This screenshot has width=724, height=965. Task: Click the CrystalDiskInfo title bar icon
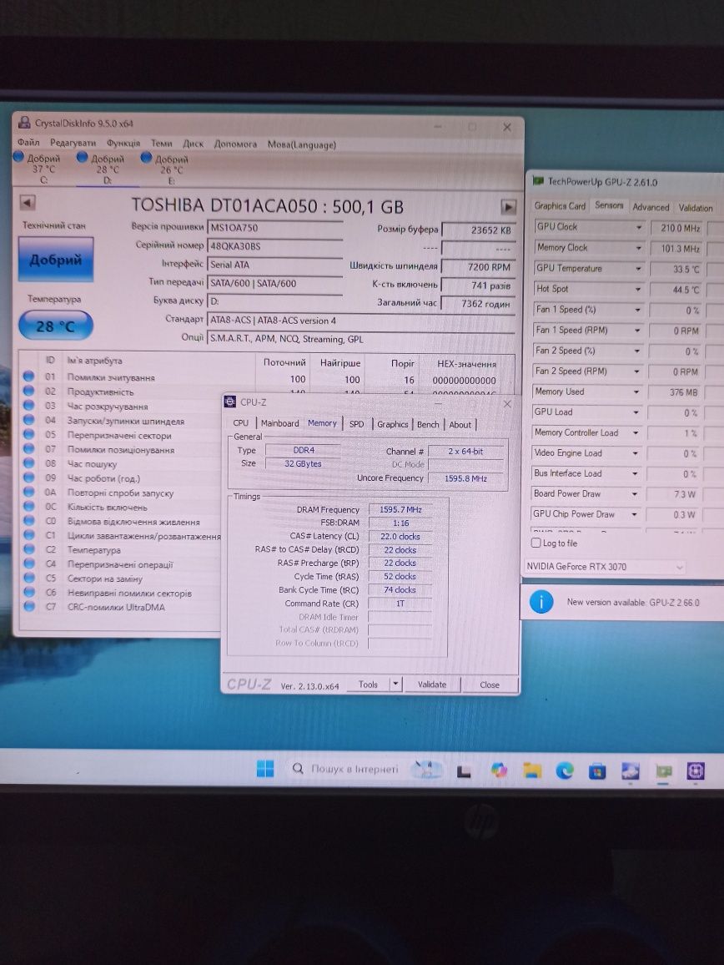[x=24, y=123]
